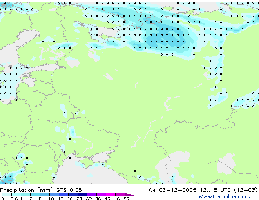Click the purple above-50 legend arrow tip
This screenshot has width=259, height=200.
coord(129,195)
